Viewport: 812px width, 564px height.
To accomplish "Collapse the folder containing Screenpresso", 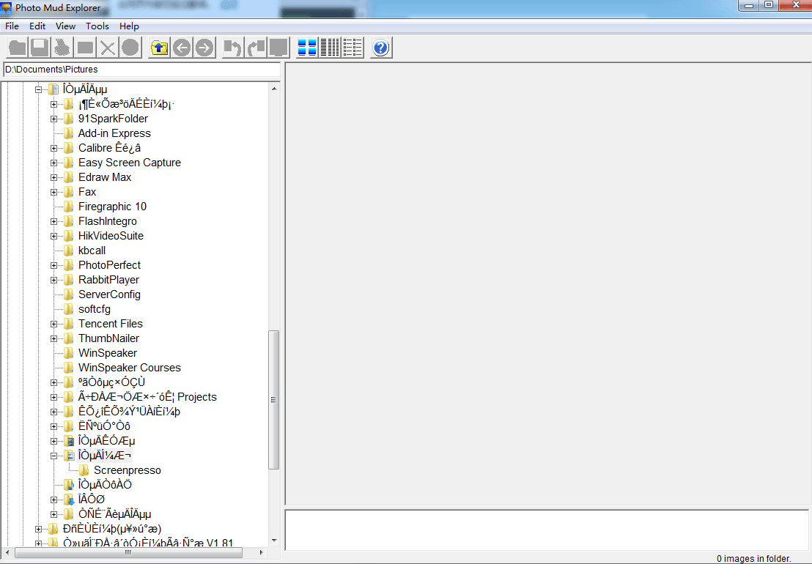I will pyautogui.click(x=54, y=456).
